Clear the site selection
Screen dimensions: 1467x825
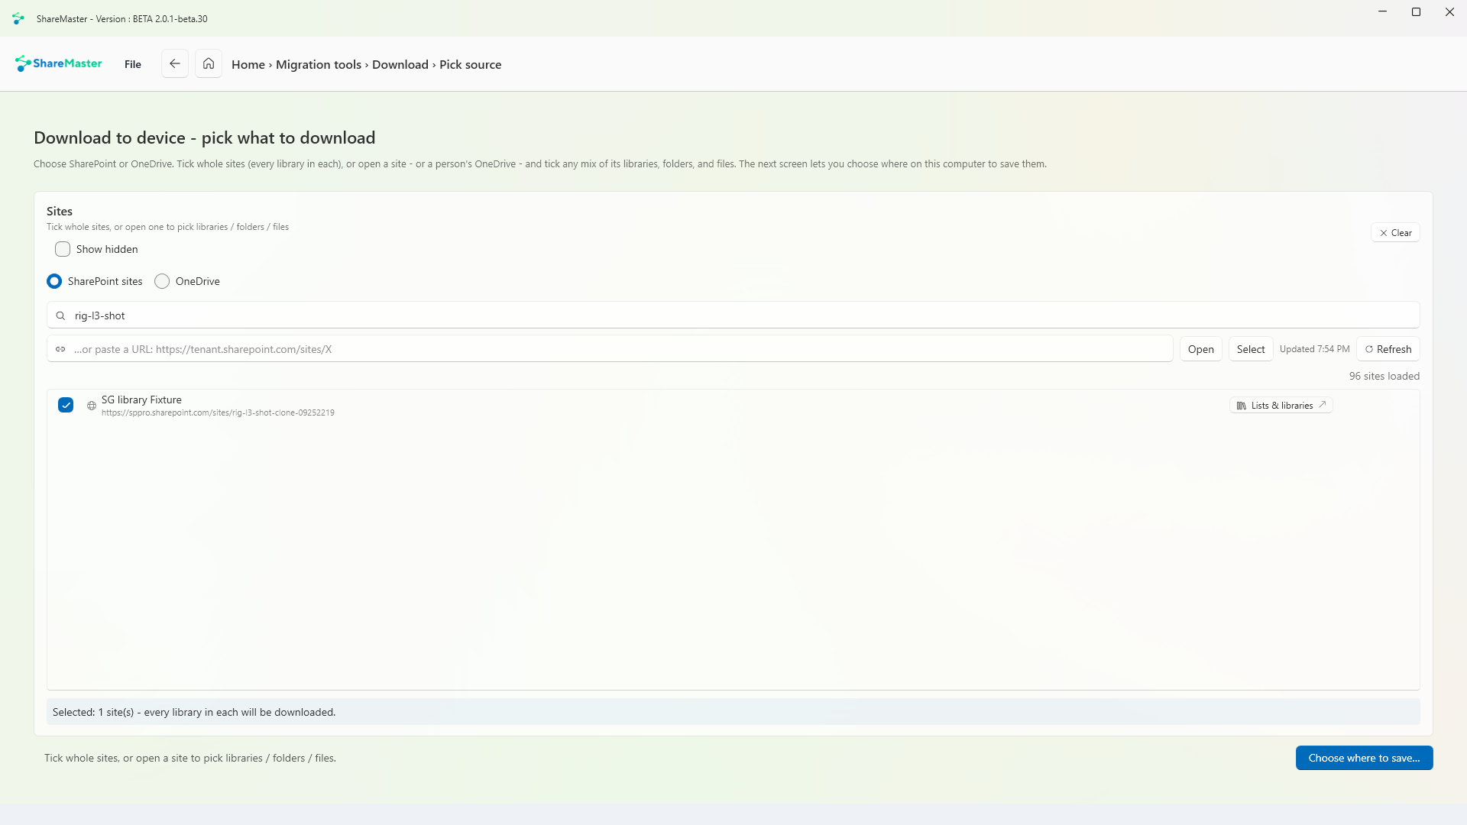click(1395, 233)
